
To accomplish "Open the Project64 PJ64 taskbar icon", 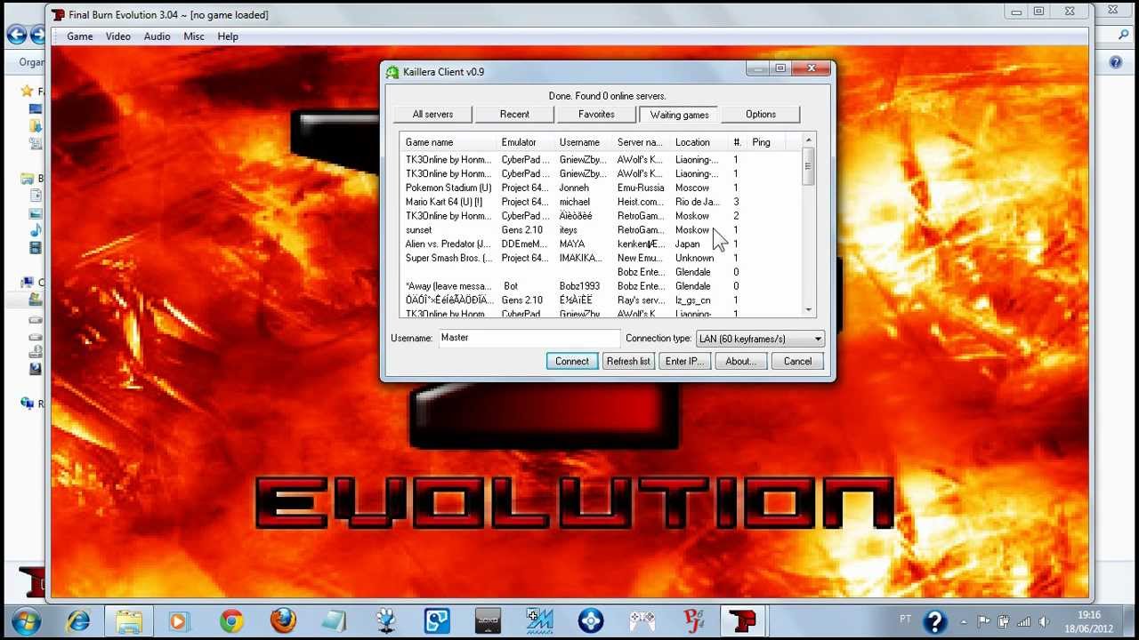I will tap(693, 620).
